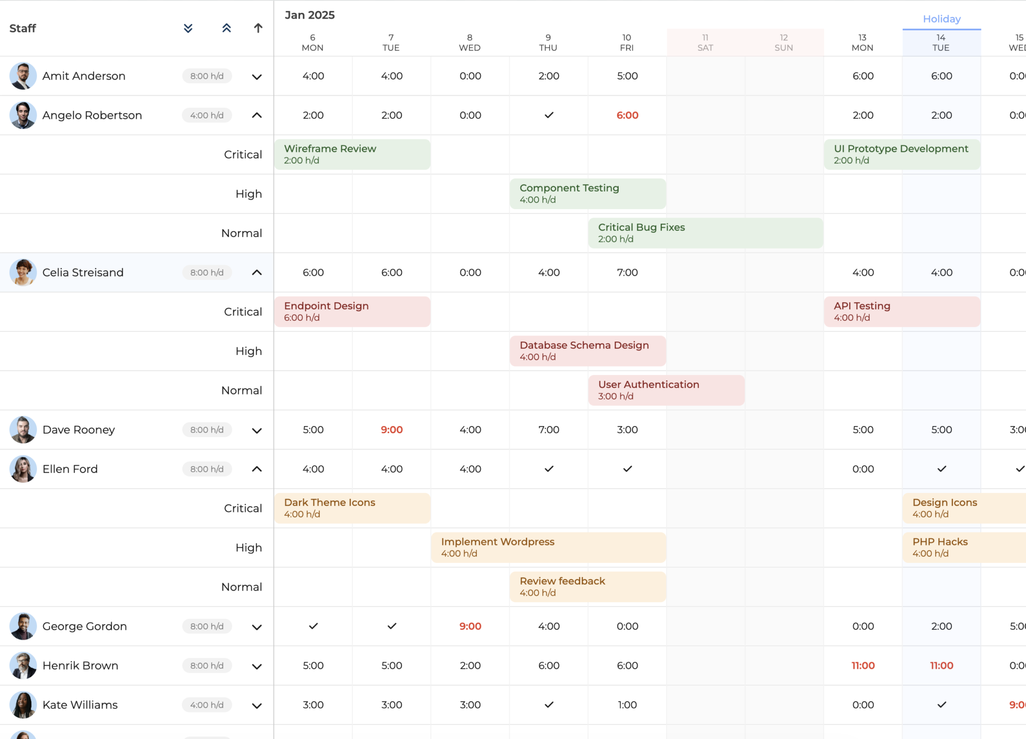Image resolution: width=1026 pixels, height=739 pixels.
Task: Click the orange Implement Wordpress task bar
Action: (x=549, y=547)
